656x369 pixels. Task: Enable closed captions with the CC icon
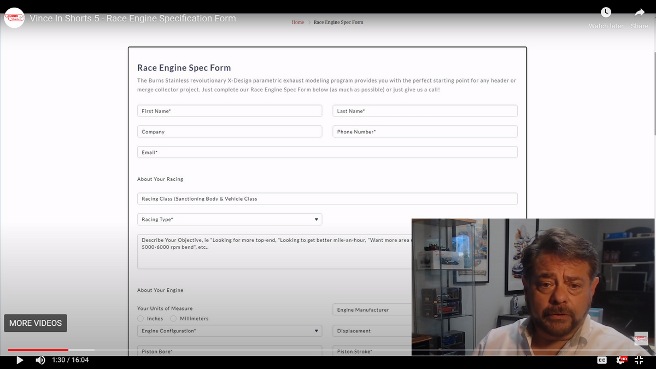point(601,360)
